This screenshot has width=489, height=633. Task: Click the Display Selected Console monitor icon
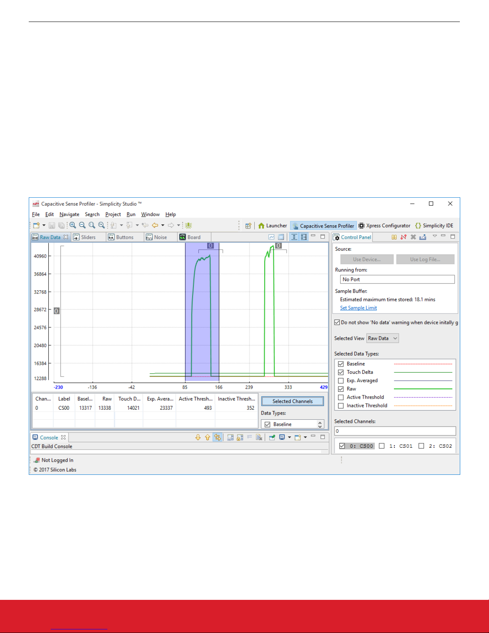pos(282,437)
